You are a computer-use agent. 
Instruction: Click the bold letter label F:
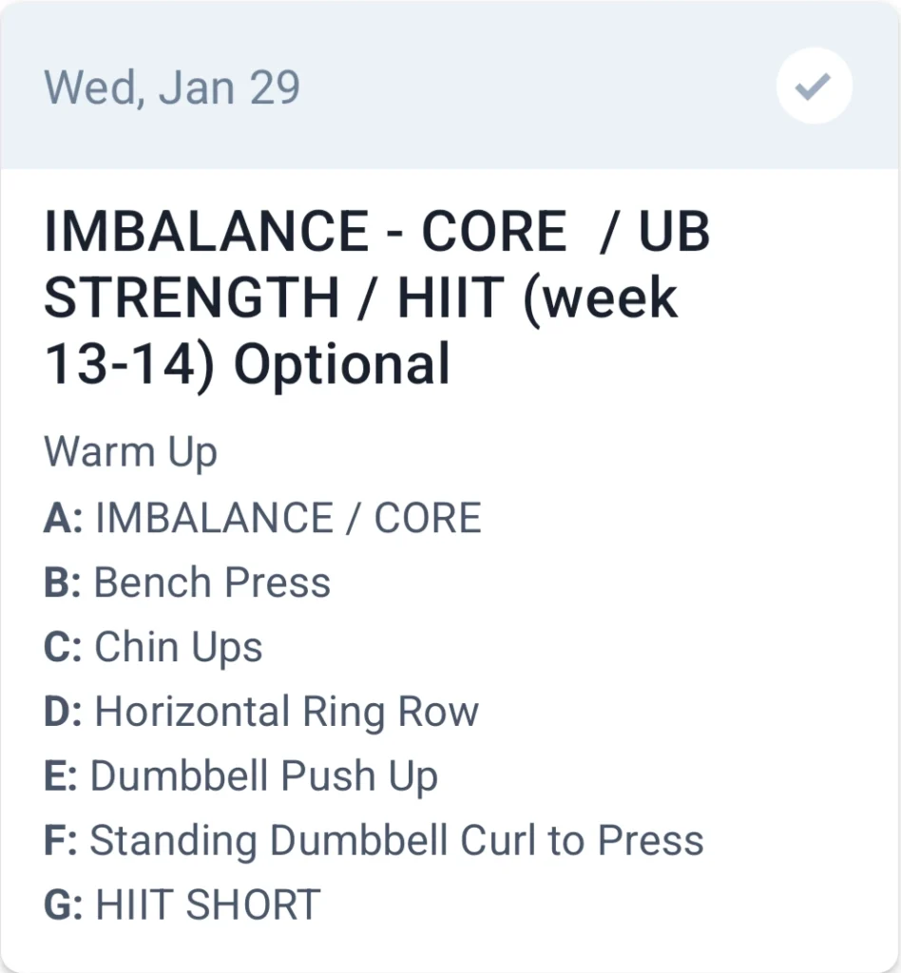[61, 841]
